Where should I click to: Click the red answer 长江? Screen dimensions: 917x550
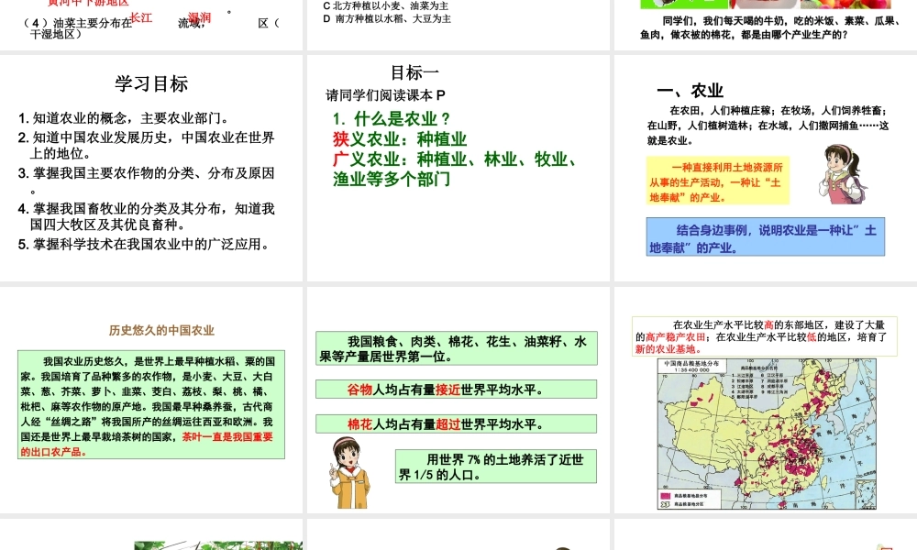141,17
